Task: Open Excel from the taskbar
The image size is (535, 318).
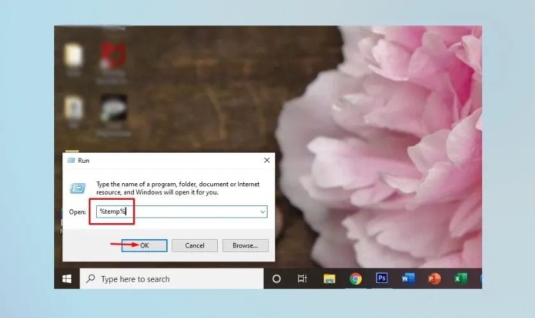Action: tap(460, 279)
